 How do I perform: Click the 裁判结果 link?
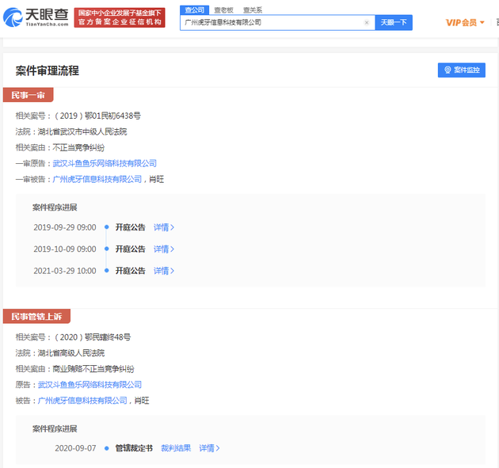coord(175,448)
